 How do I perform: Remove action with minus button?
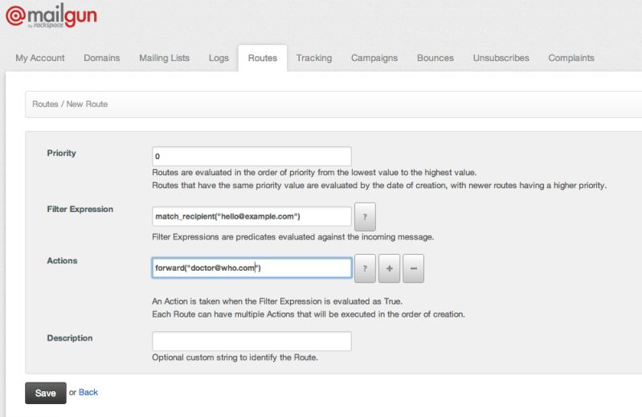point(414,268)
